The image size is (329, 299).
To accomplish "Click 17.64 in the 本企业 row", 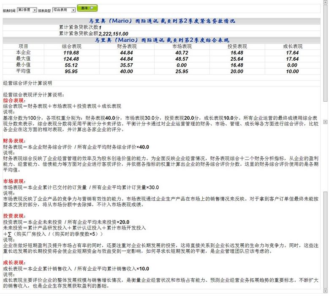I will point(292,53).
